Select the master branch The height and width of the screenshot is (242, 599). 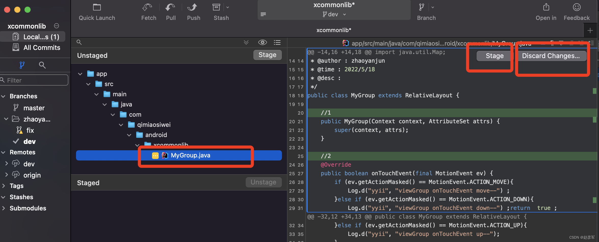pyautogui.click(x=34, y=108)
